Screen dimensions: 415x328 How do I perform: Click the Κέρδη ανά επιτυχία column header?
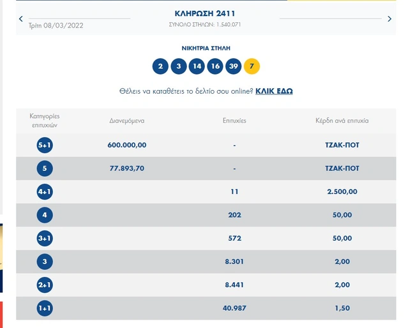[342, 120]
